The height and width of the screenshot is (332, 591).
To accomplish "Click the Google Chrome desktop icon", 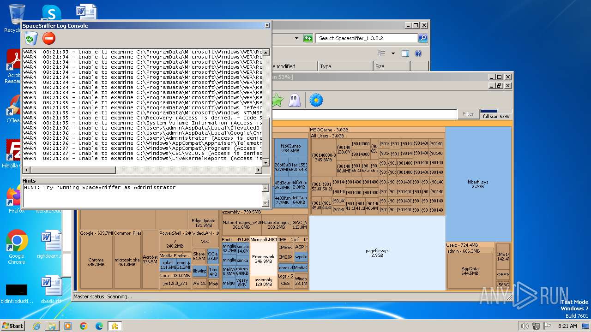I will tap(17, 247).
